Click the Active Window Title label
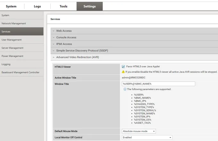 [65, 78]
